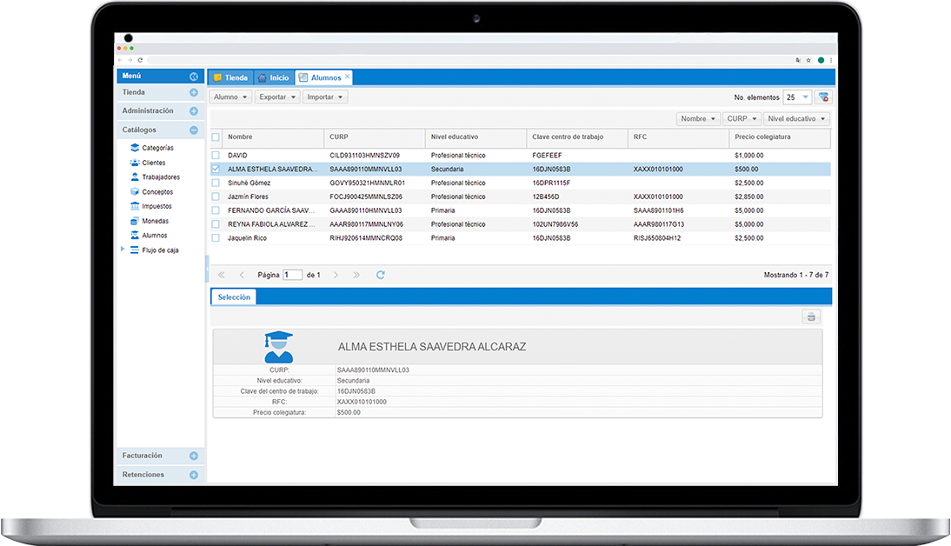Click the Importar button
Viewport: 951px width, 546px height.
tap(325, 97)
